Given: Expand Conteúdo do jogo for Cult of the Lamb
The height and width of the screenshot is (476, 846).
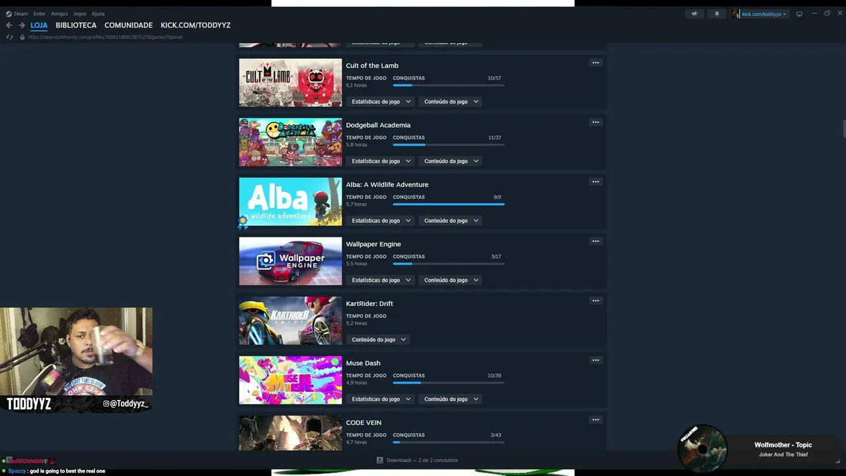Looking at the screenshot, I should point(451,102).
